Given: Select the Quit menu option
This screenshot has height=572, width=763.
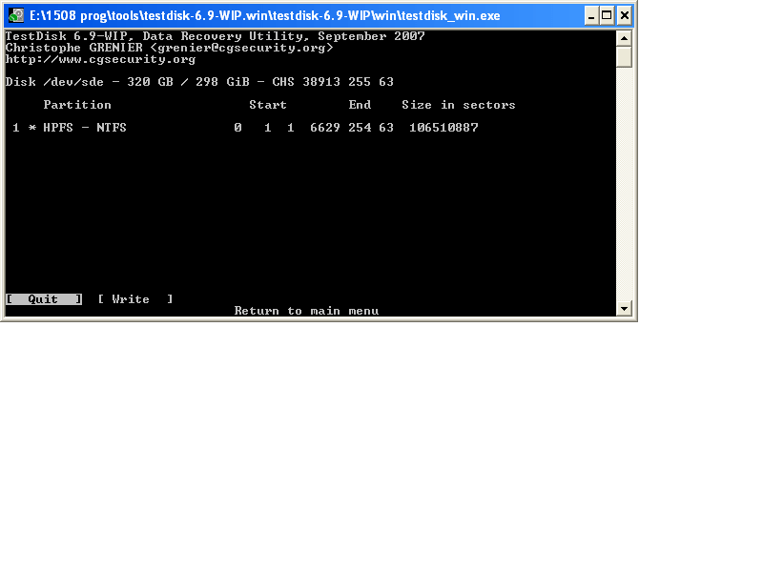Looking at the screenshot, I should 43,299.
